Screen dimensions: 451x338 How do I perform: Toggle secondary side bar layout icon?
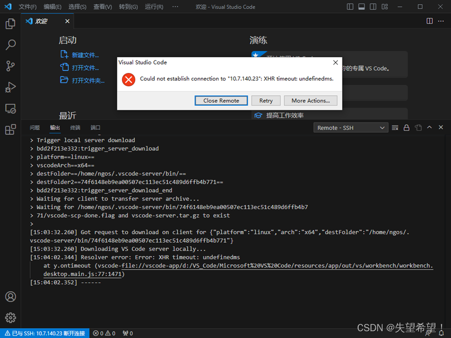pyautogui.click(x=373, y=7)
